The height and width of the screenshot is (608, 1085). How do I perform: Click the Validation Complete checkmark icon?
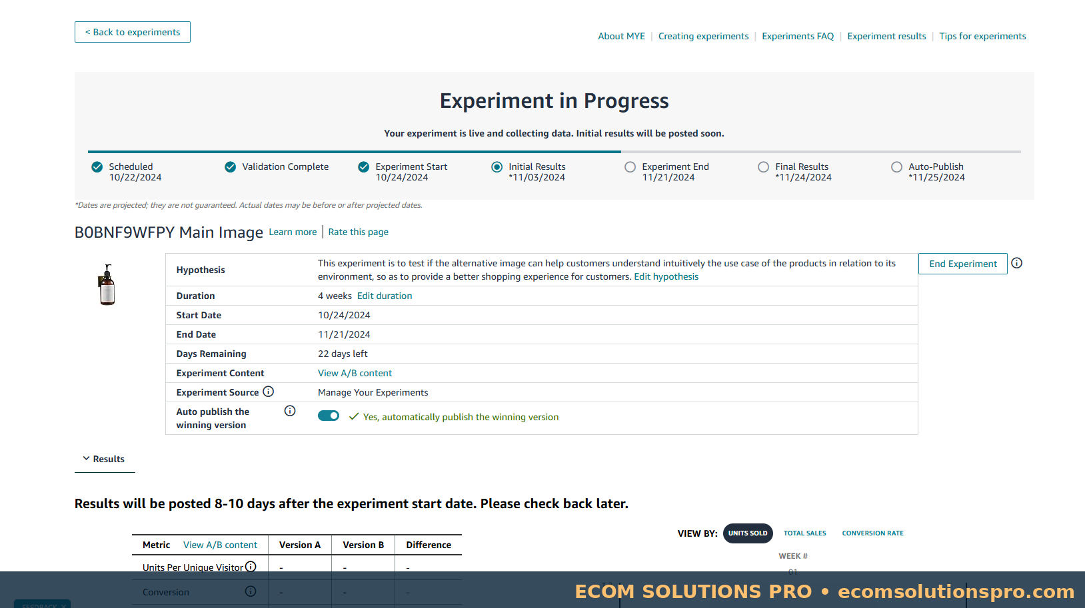tap(231, 167)
